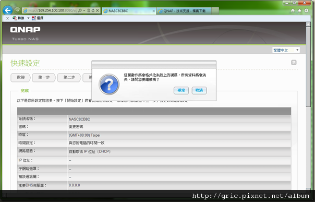The height and width of the screenshot is (202, 315).
Task: Click the 選擇 toolbar button
Action: pos(38,18)
